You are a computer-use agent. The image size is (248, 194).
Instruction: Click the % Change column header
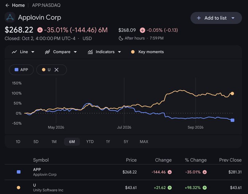196,160
